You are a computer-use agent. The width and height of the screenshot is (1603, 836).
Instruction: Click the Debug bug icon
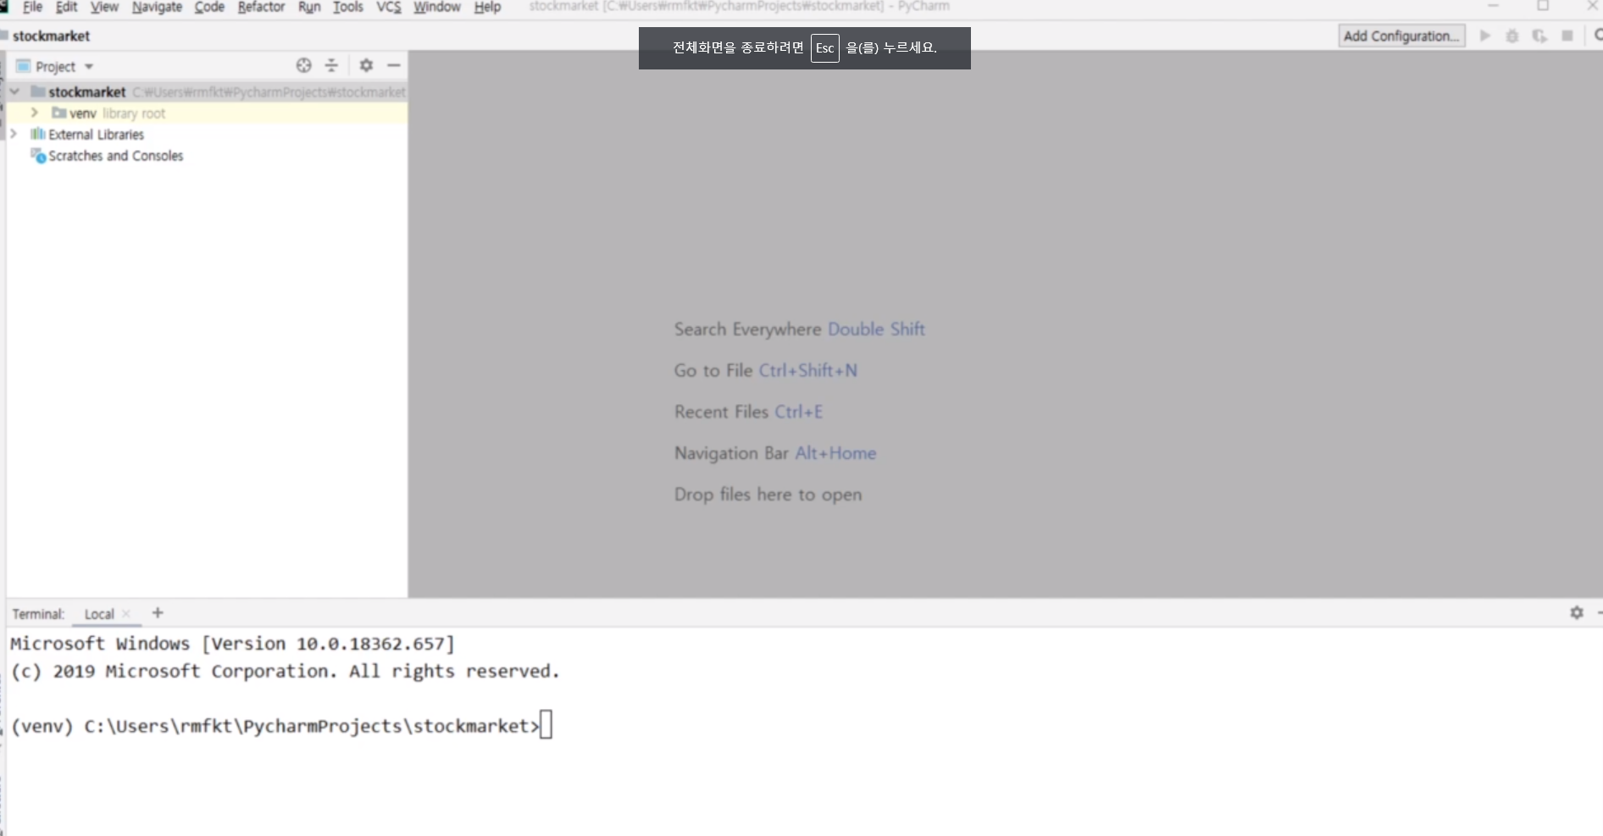click(x=1511, y=36)
